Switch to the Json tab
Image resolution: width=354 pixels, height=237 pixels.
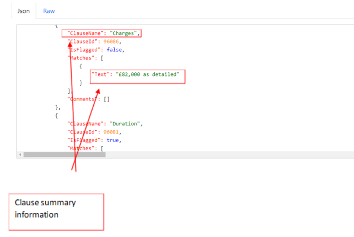[x=24, y=11]
